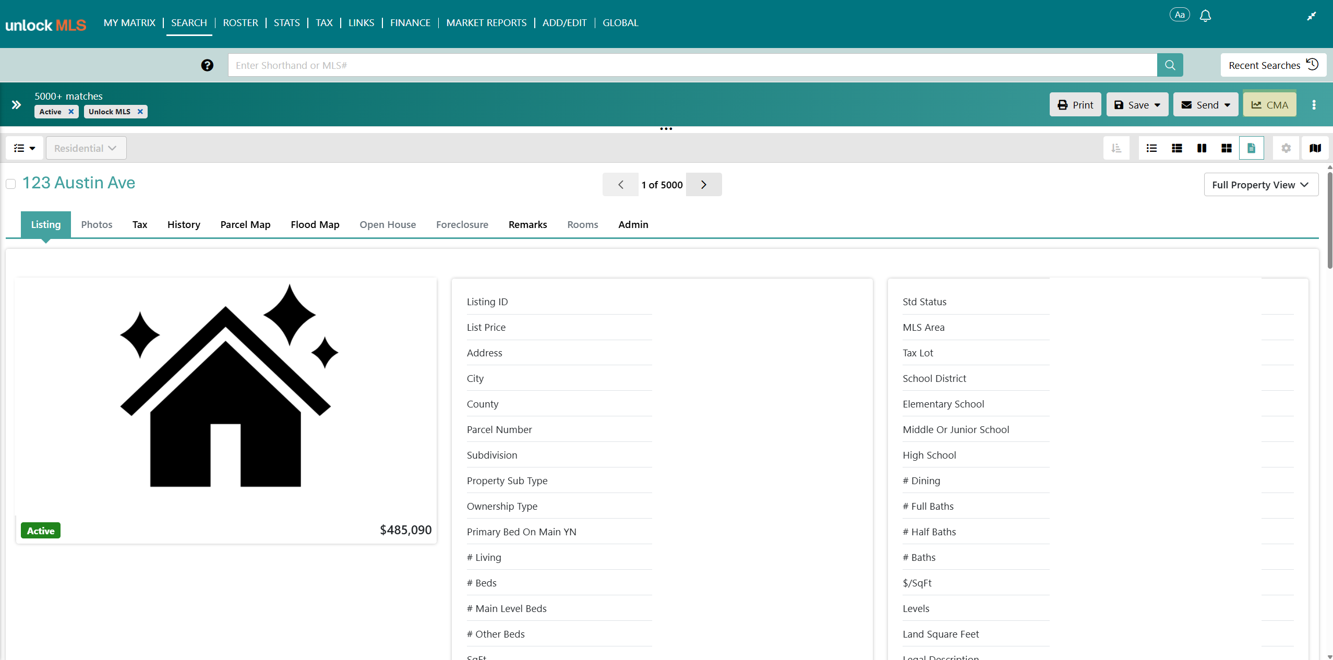Click the green Active status badge

pos(41,531)
